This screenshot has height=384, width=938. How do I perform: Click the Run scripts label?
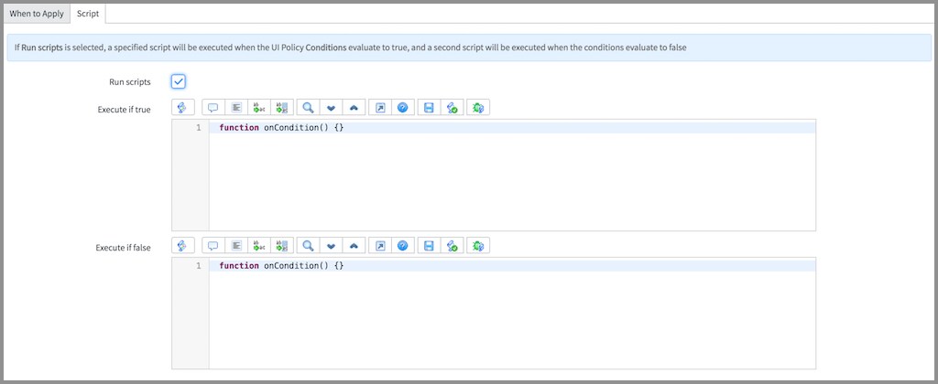(130, 82)
